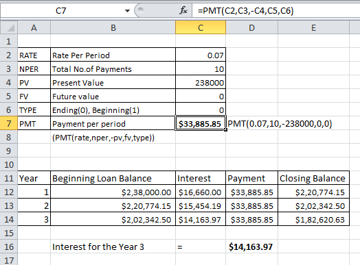360x265 pixels.
Task: Select the 'Total No.of Payments' cell
Action: [113, 68]
